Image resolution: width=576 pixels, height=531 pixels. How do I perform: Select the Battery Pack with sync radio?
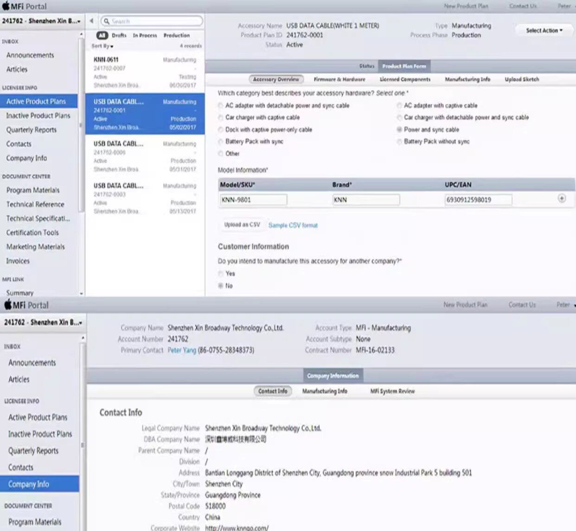[220, 141]
